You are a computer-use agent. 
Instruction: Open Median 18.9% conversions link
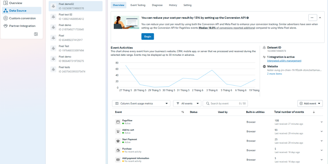click(227, 28)
